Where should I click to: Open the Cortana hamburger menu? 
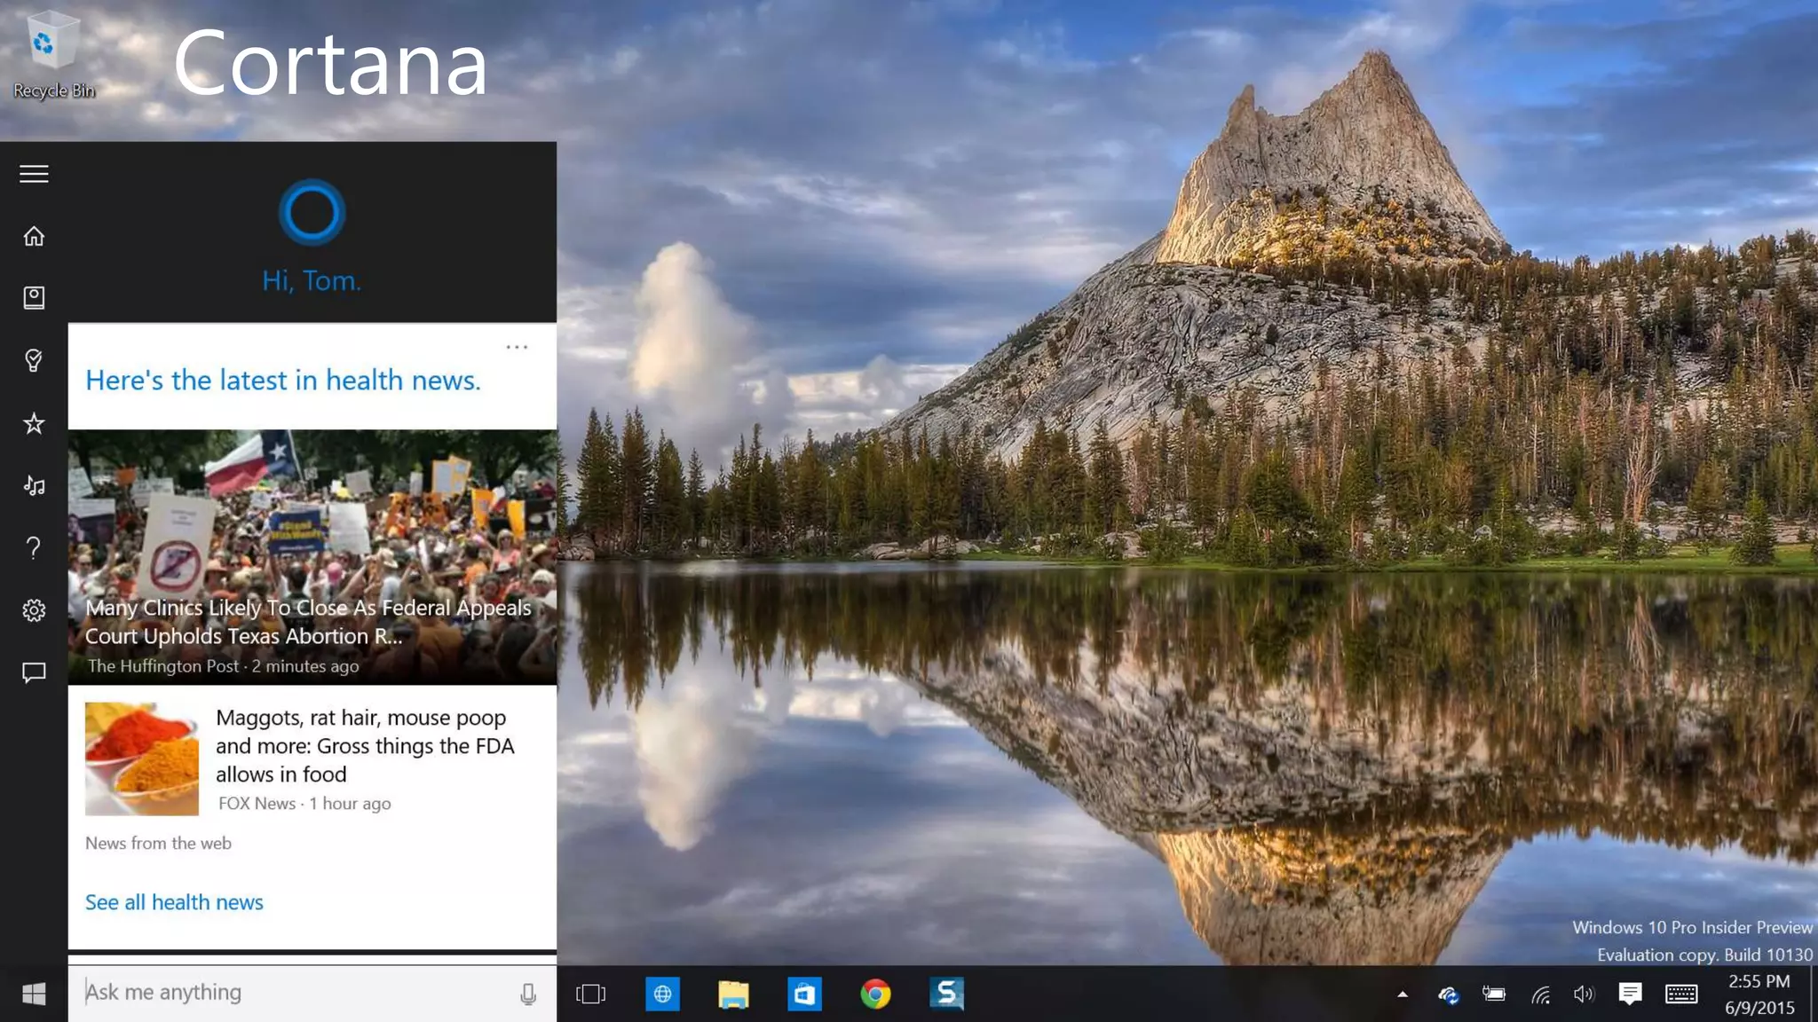(34, 174)
